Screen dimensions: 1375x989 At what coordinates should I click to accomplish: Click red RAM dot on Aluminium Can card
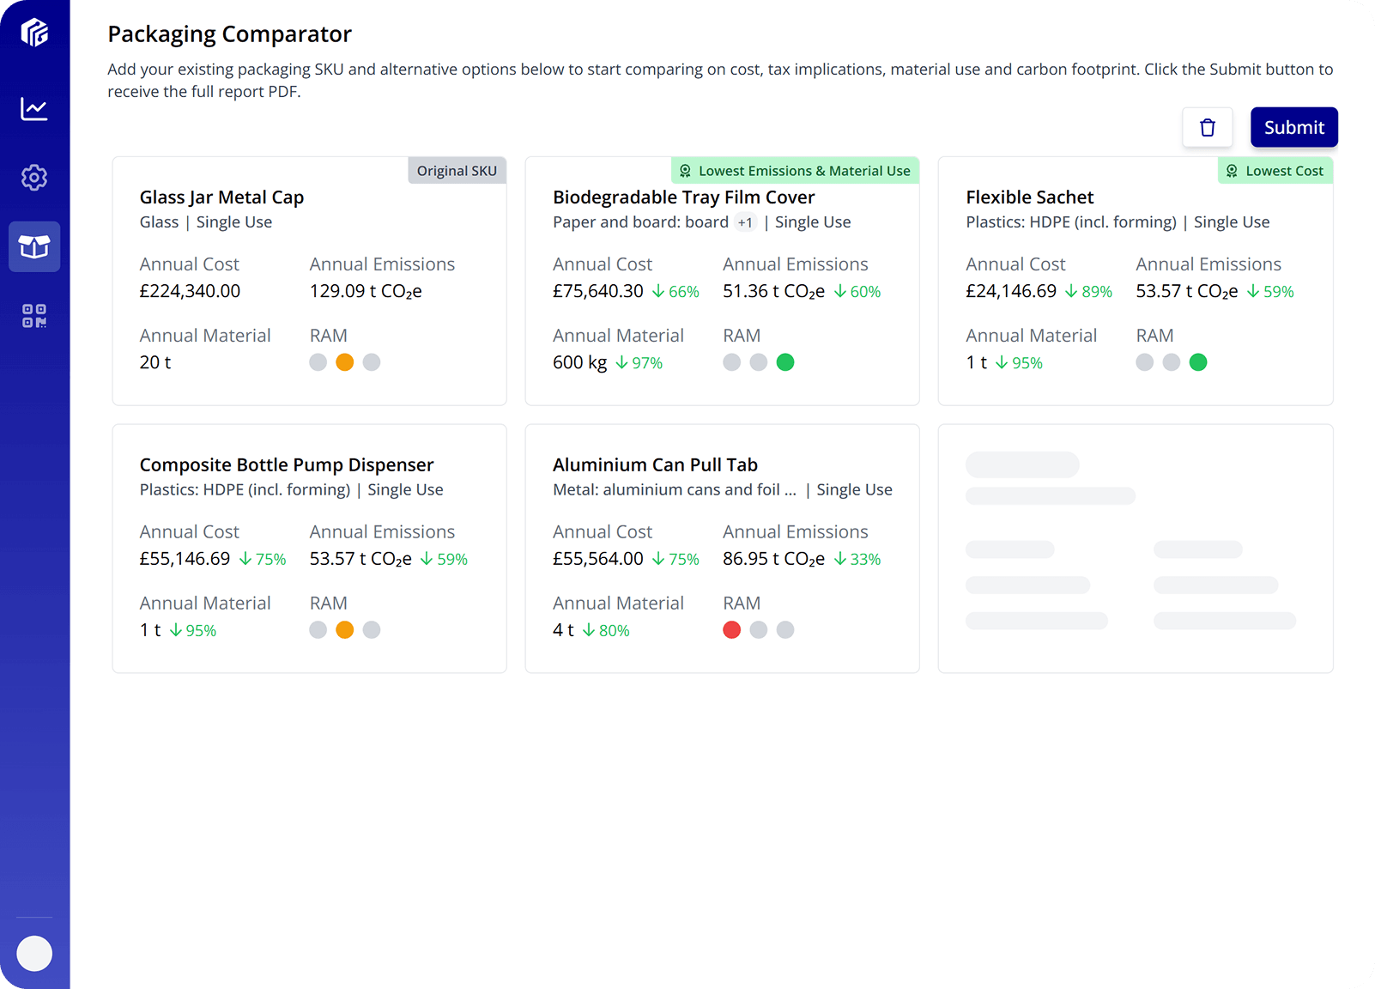(x=731, y=630)
